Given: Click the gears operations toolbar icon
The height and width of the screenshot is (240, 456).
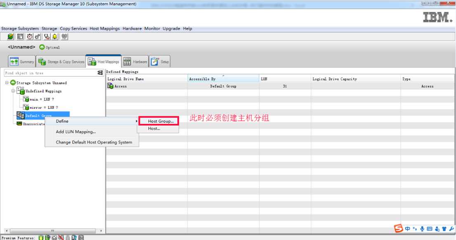Looking at the screenshot, I should (38, 36).
